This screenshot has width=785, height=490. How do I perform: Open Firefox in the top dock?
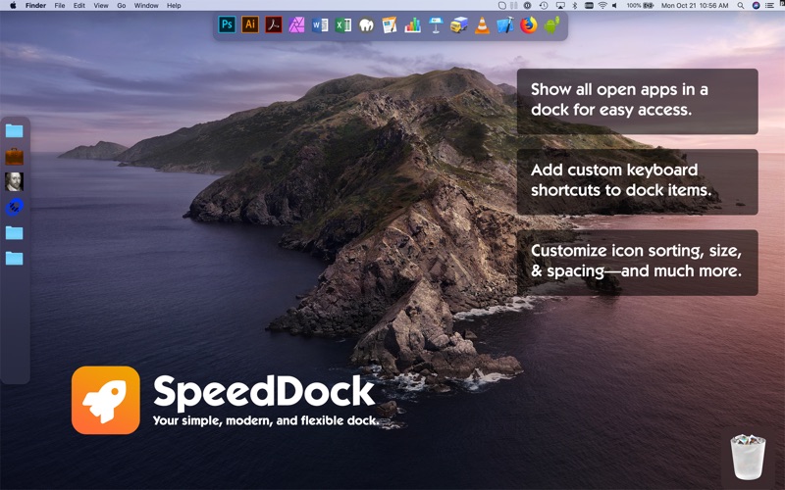pyautogui.click(x=528, y=24)
